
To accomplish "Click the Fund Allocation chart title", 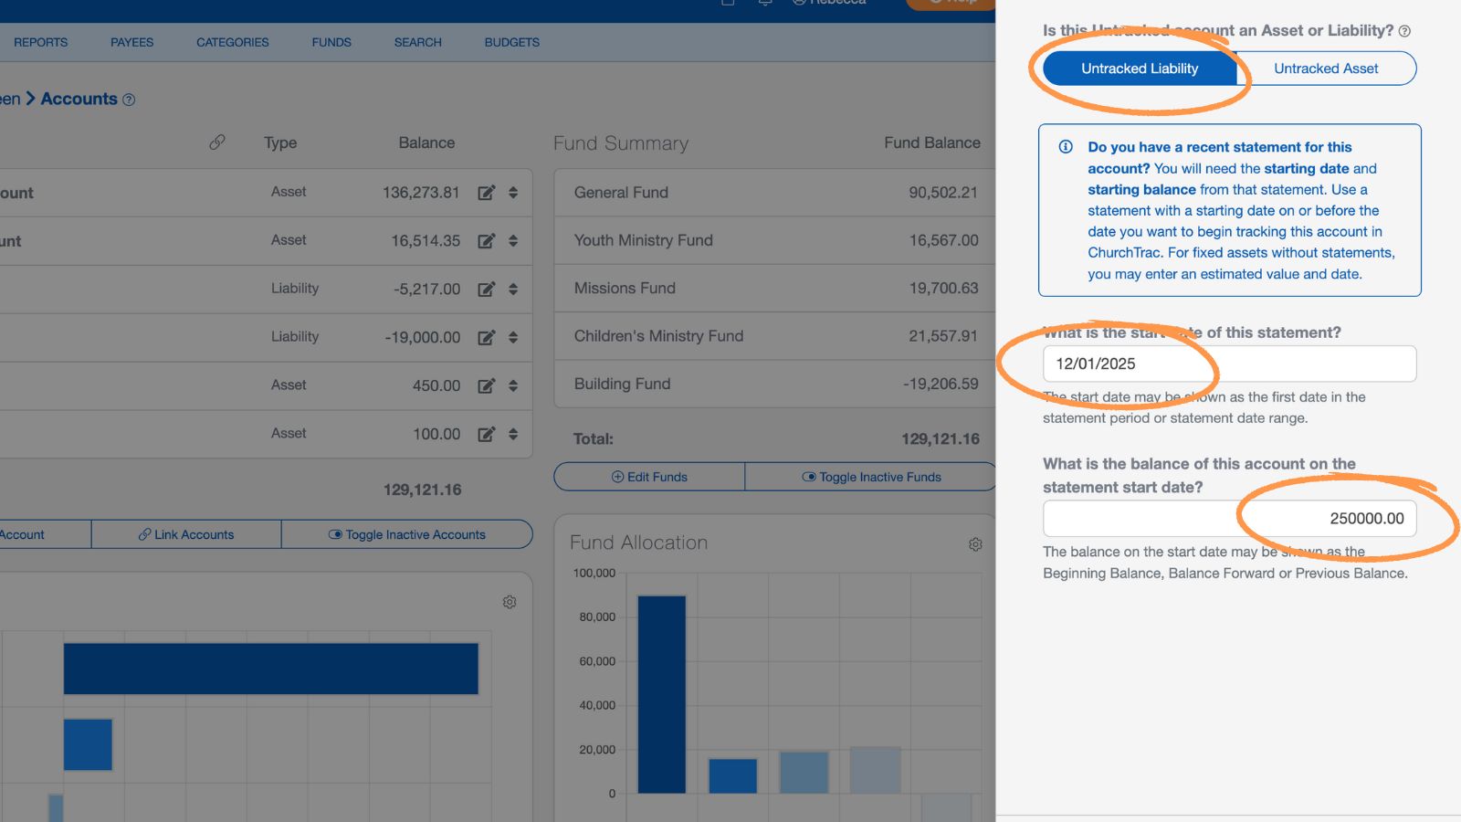I will (639, 543).
